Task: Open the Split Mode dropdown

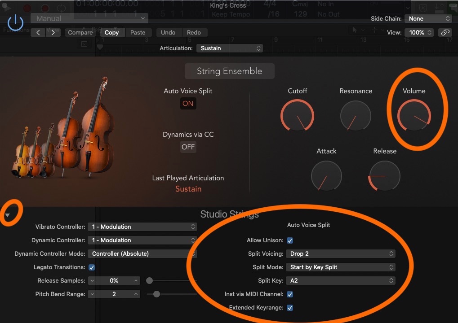Action: 341,267
